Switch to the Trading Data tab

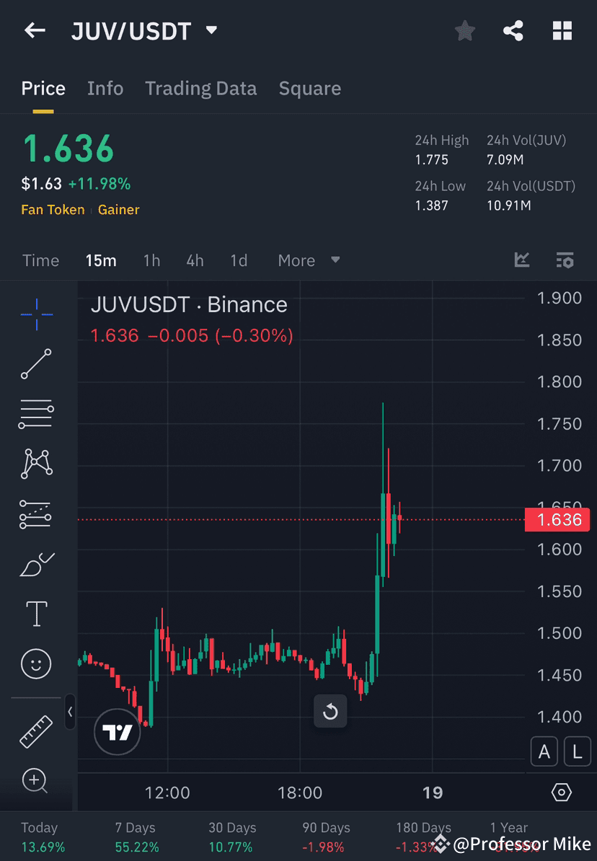pos(201,88)
